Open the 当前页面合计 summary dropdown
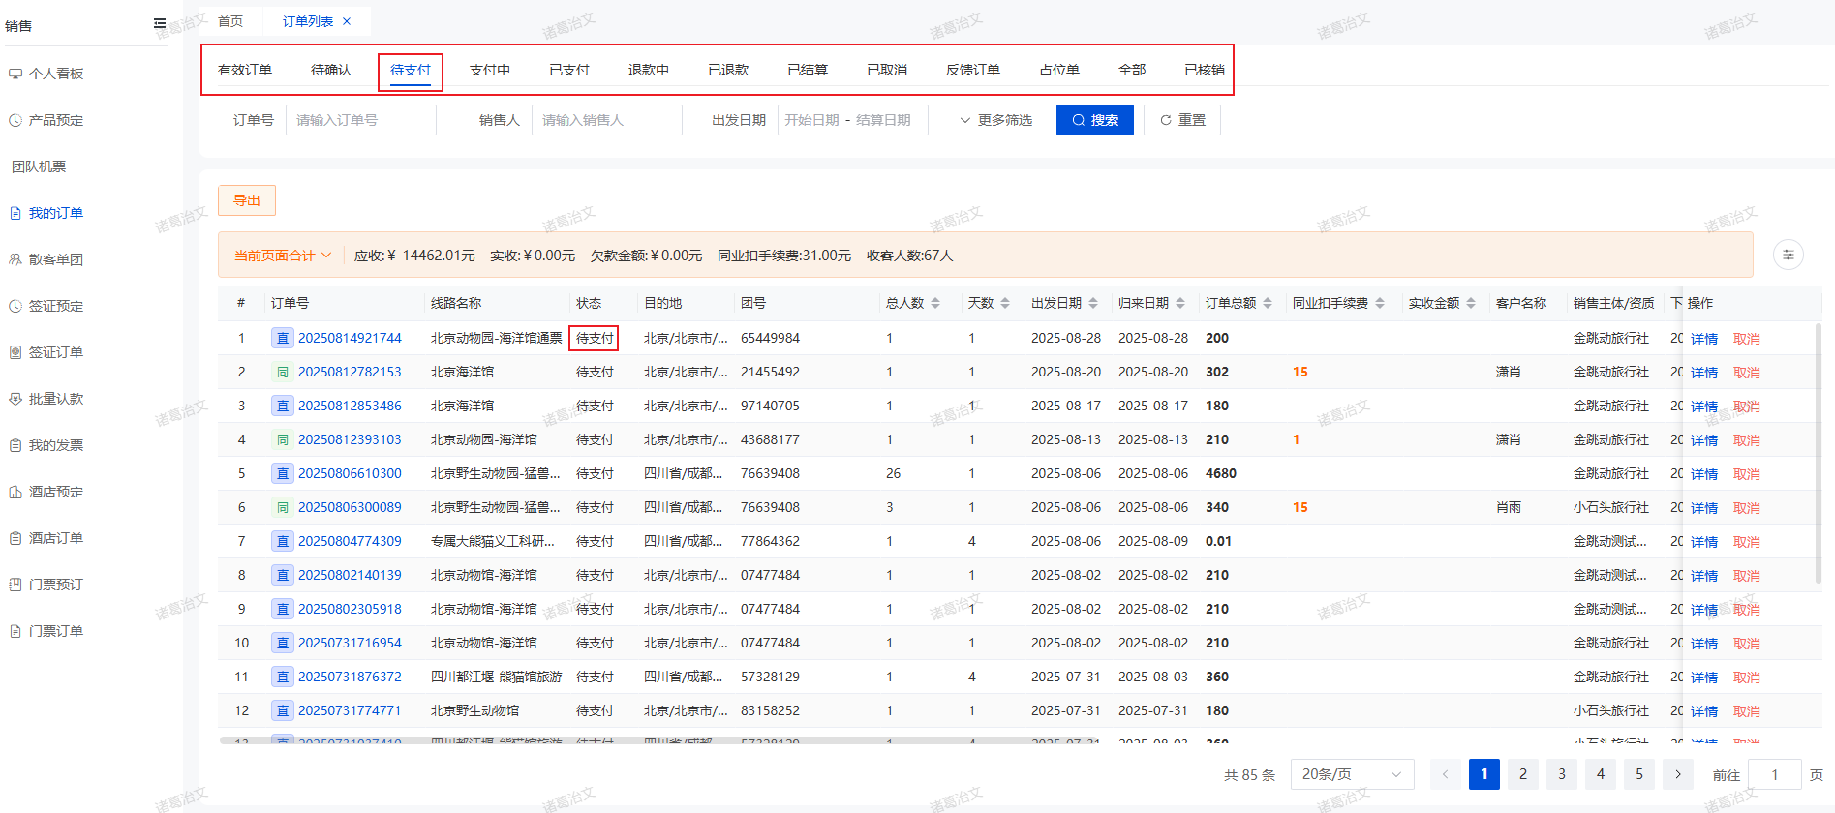The height and width of the screenshot is (813, 1835). [283, 256]
